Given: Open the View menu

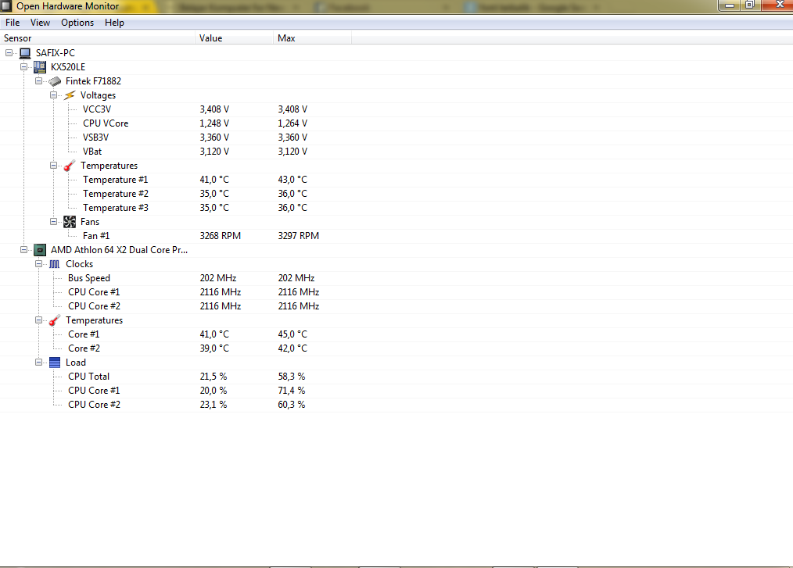Looking at the screenshot, I should (x=40, y=23).
